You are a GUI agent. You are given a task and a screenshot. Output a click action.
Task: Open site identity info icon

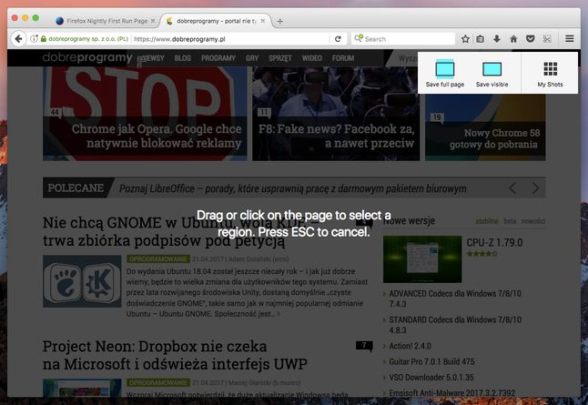34,38
